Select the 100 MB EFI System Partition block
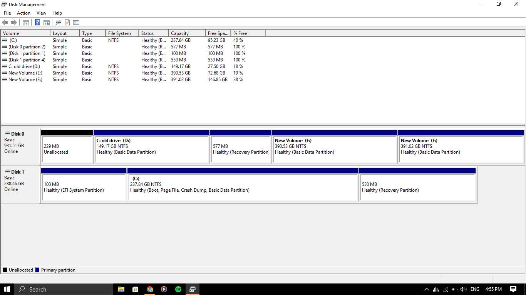This screenshot has width=526, height=295. [84, 184]
